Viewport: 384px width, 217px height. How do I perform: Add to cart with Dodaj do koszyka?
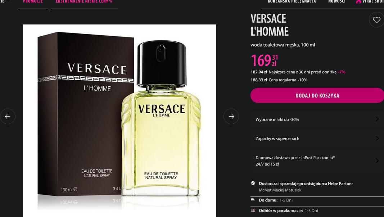pyautogui.click(x=317, y=95)
